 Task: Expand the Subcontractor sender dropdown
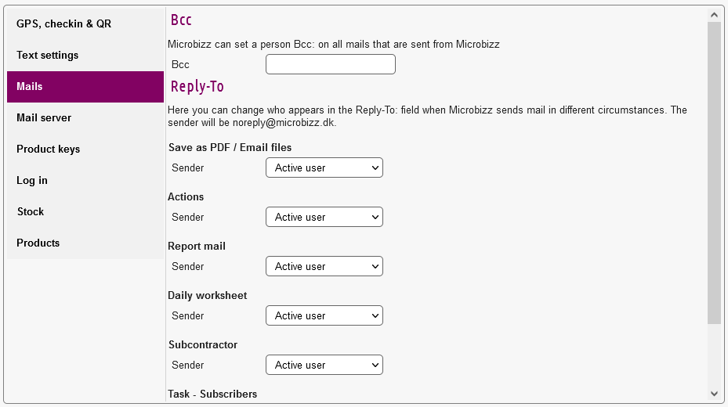point(324,365)
